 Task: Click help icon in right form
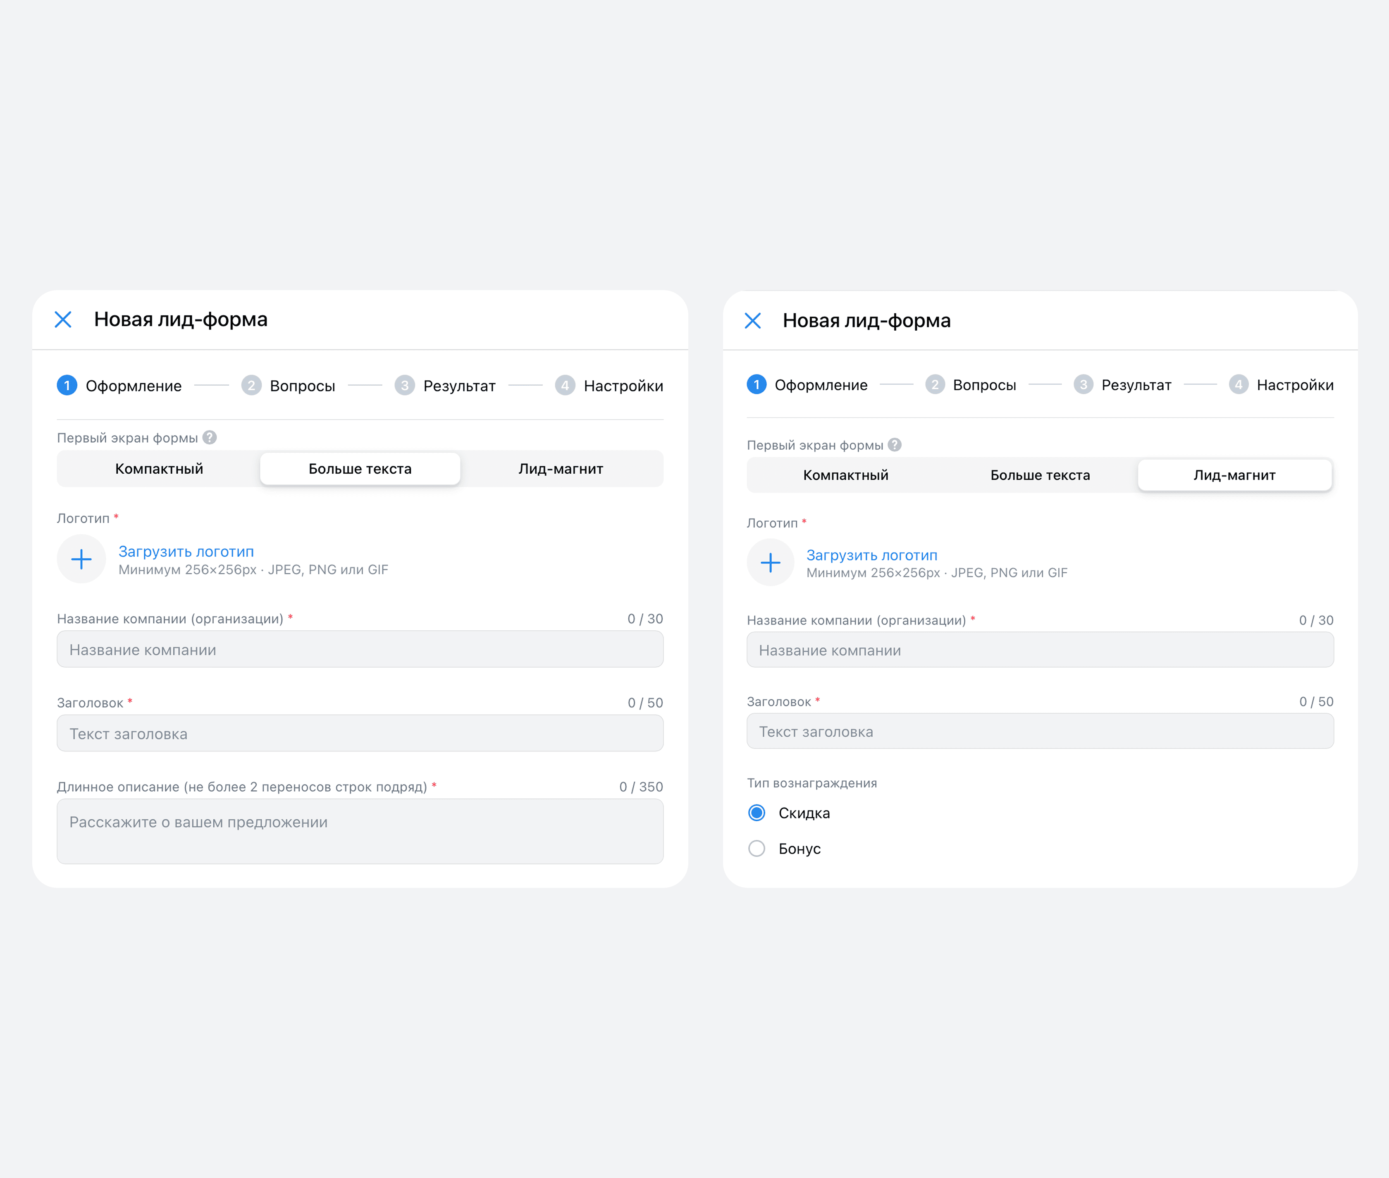pos(895,445)
